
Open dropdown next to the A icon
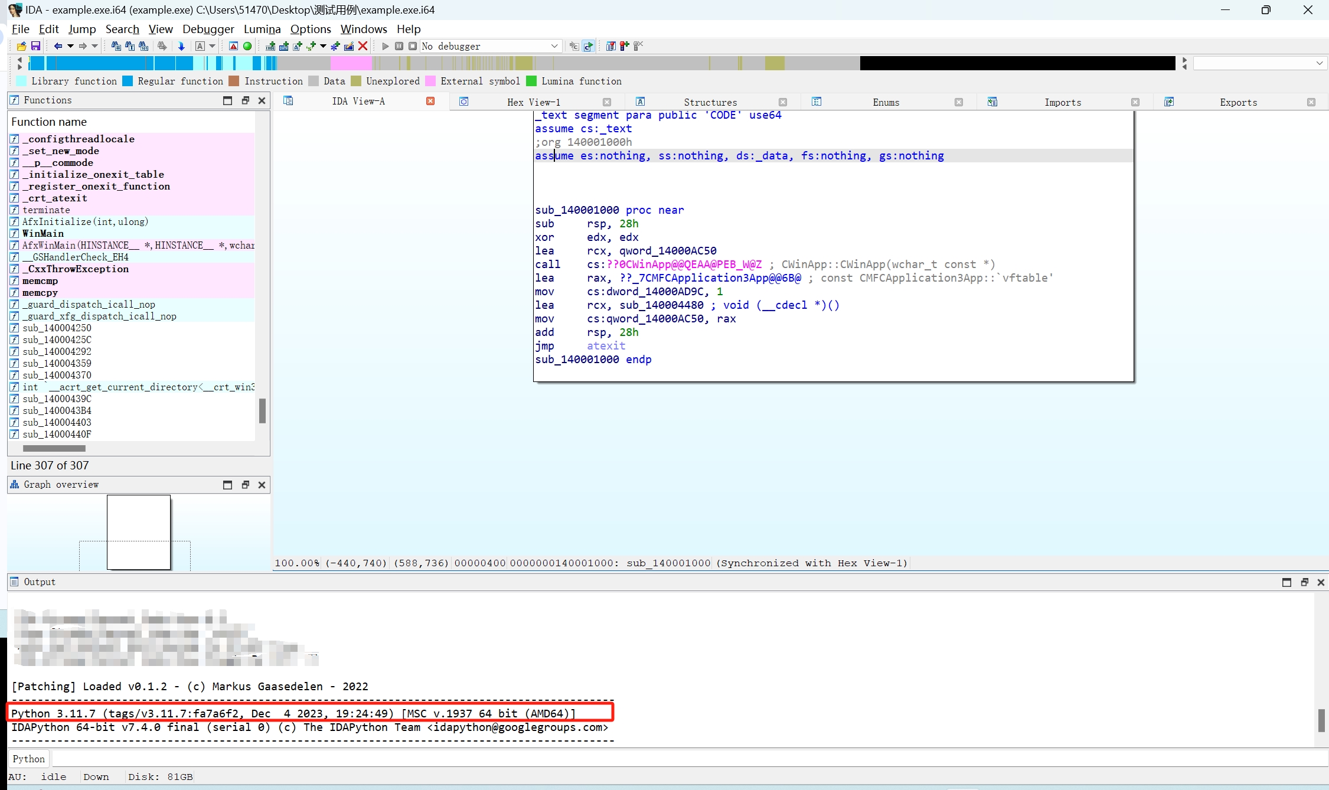tap(212, 46)
